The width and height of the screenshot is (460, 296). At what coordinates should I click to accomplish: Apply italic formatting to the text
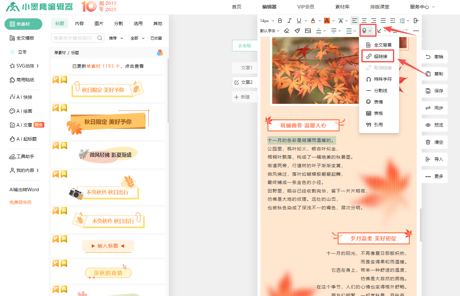(x=289, y=21)
